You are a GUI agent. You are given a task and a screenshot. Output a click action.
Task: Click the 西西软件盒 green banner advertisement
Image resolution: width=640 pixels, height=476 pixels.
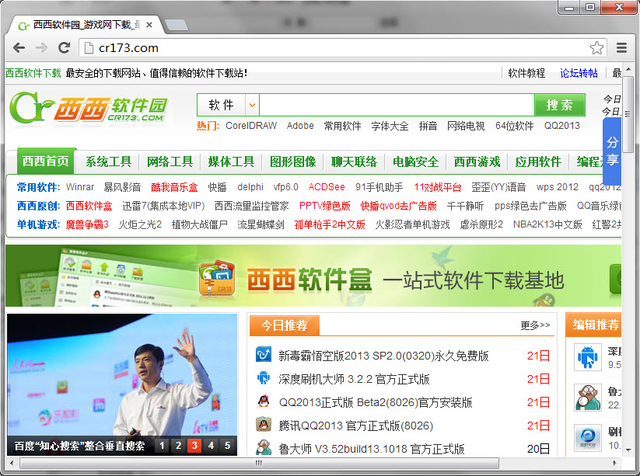click(313, 276)
